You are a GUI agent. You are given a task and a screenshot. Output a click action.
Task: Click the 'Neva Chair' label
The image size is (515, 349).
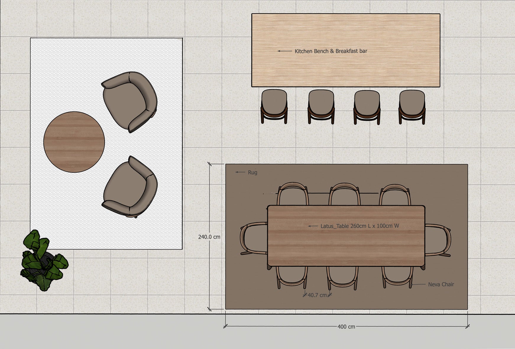(x=441, y=284)
